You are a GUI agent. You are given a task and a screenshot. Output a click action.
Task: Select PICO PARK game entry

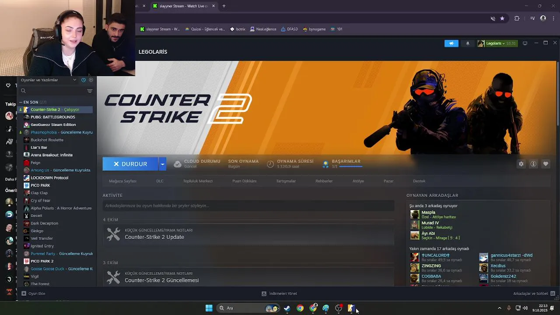pos(55,185)
